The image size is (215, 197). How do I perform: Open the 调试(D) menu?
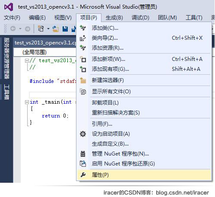140,18
